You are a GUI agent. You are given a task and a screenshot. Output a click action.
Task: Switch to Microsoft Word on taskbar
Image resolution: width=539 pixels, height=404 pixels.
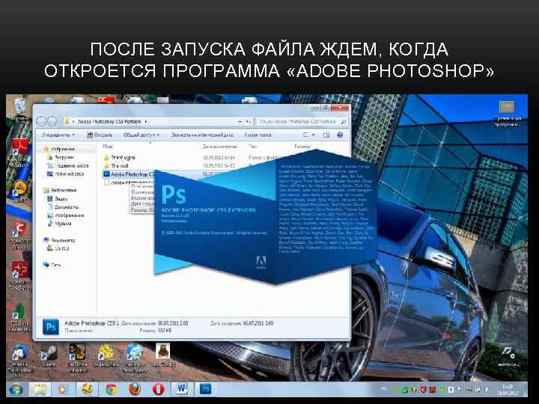pyautogui.click(x=181, y=390)
